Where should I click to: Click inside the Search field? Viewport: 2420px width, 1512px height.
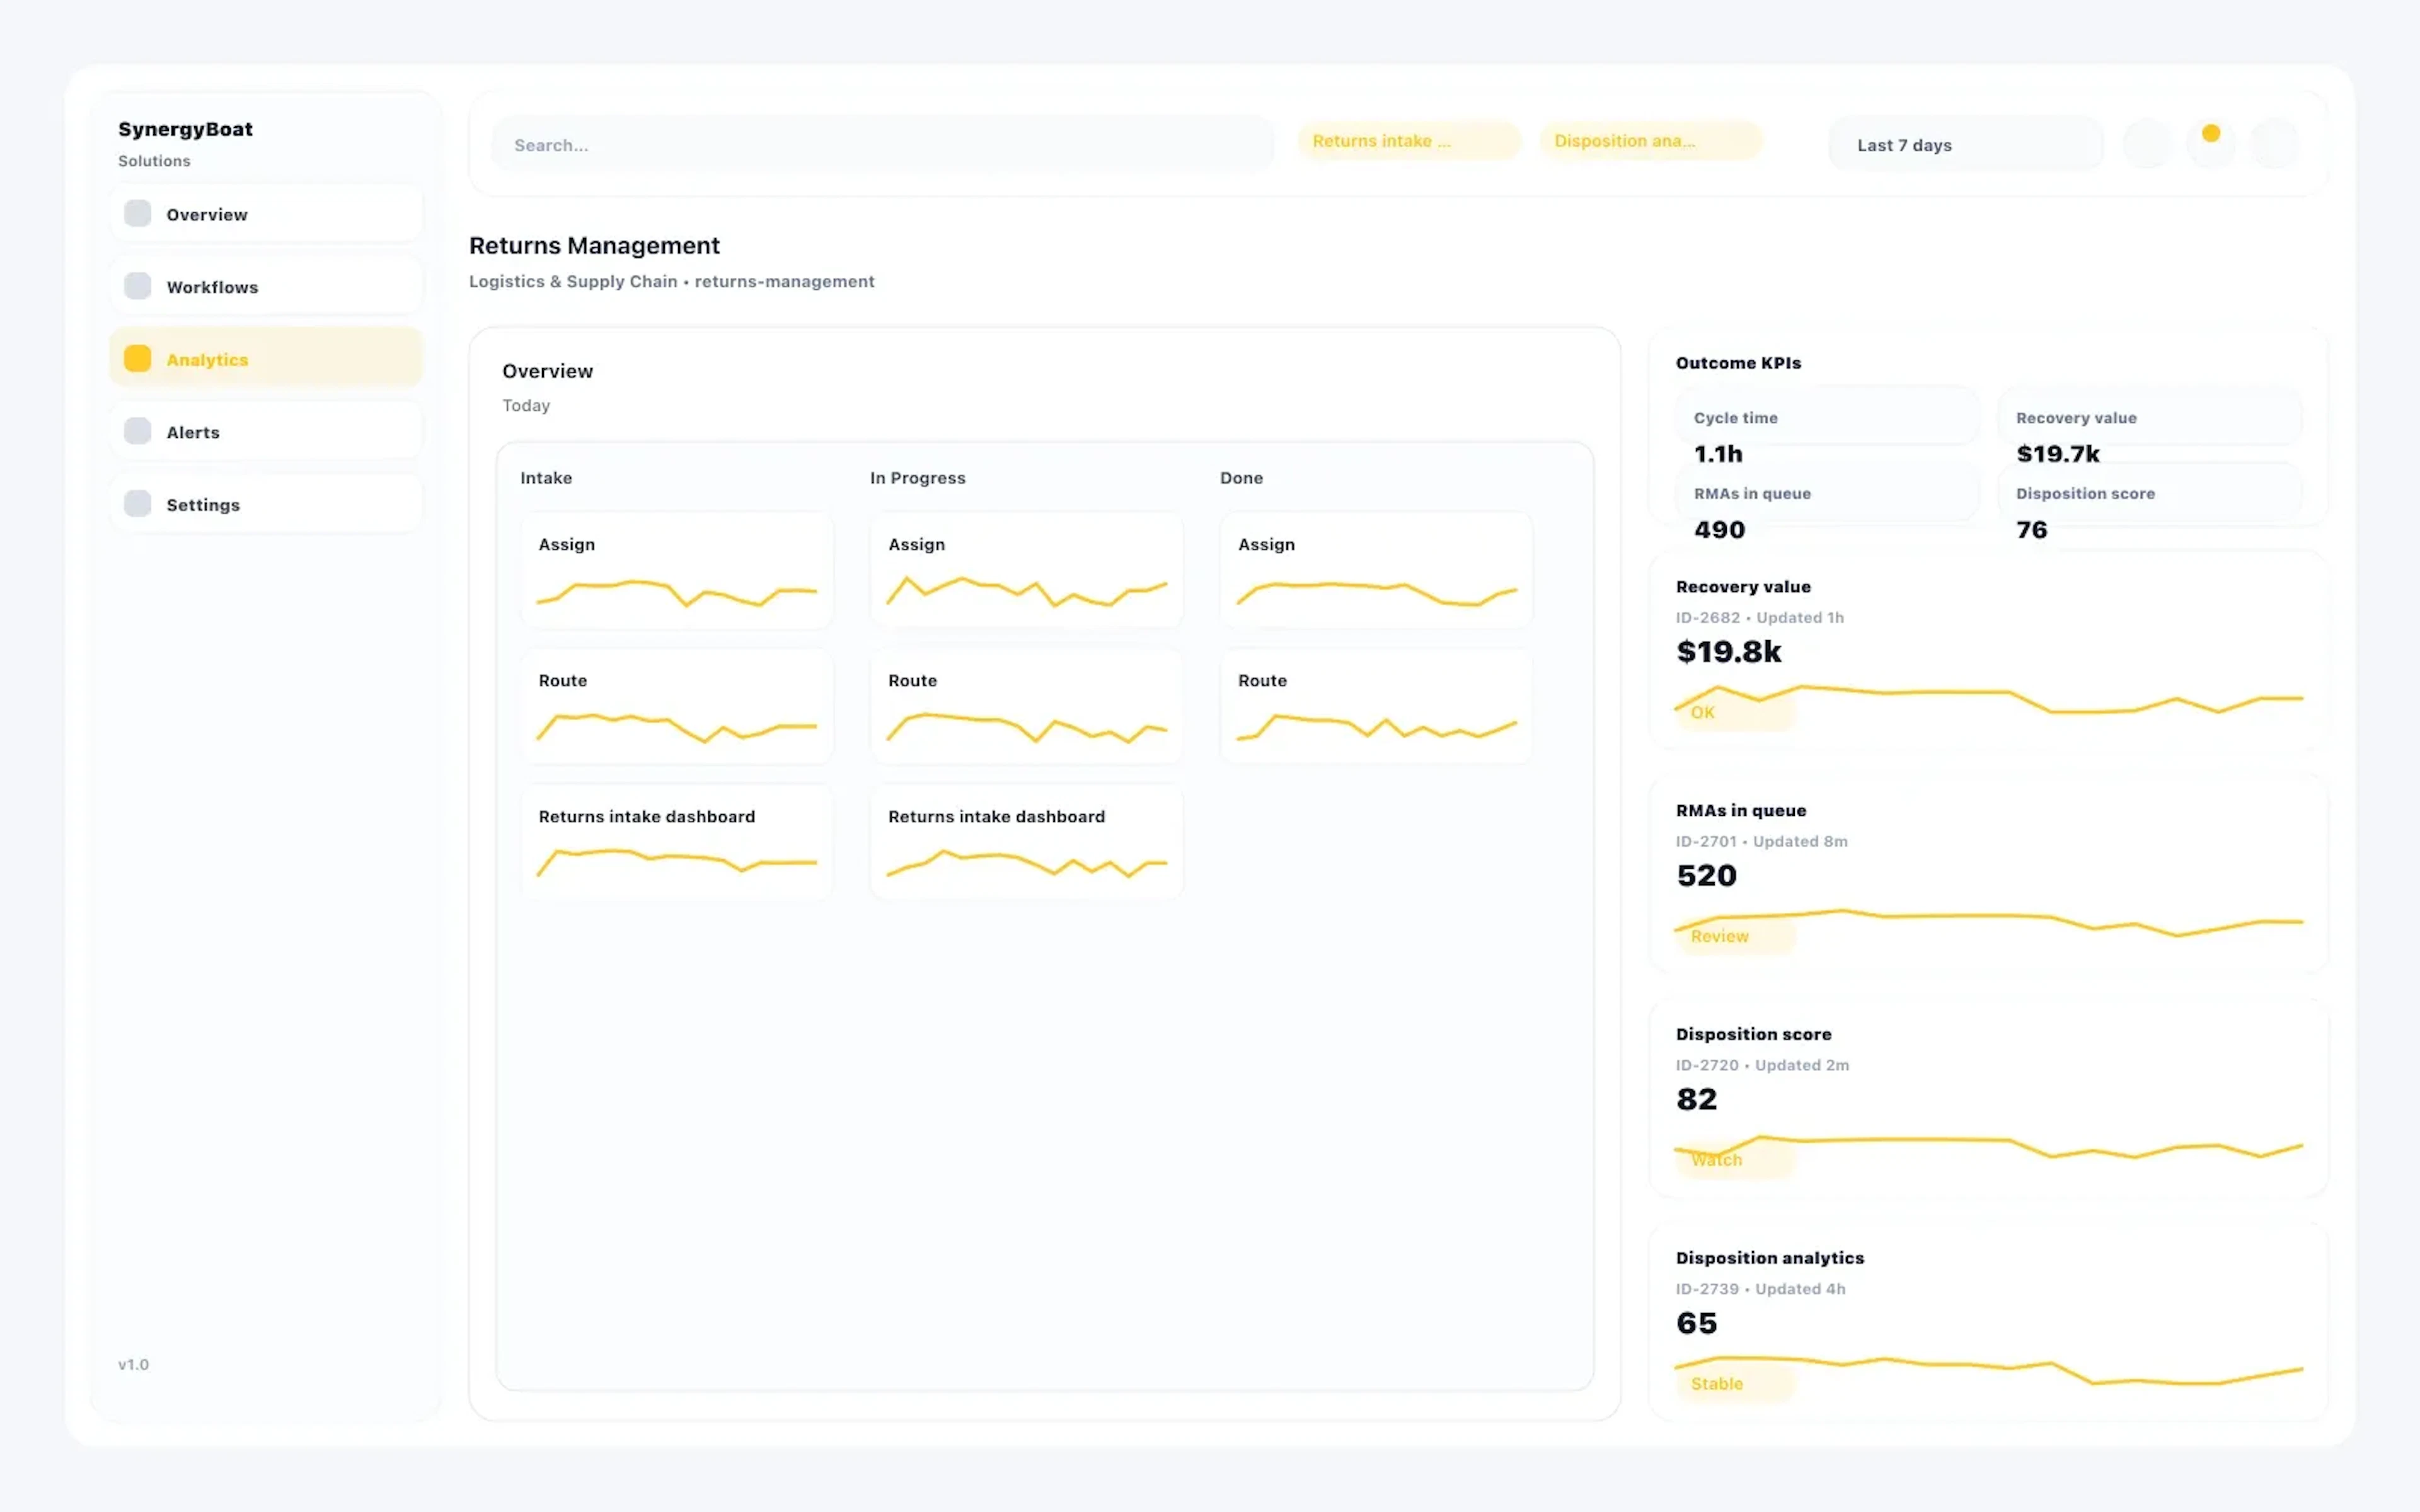coord(880,144)
